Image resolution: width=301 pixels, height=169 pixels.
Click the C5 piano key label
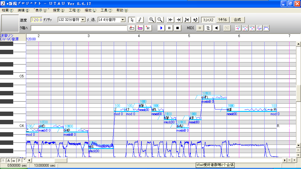(21, 76)
